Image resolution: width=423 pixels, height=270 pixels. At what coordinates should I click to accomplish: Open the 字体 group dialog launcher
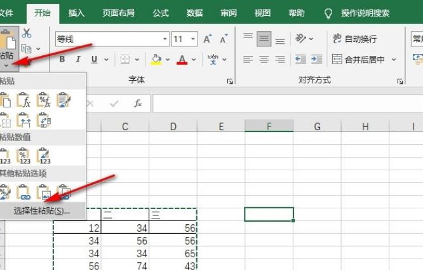[230, 81]
